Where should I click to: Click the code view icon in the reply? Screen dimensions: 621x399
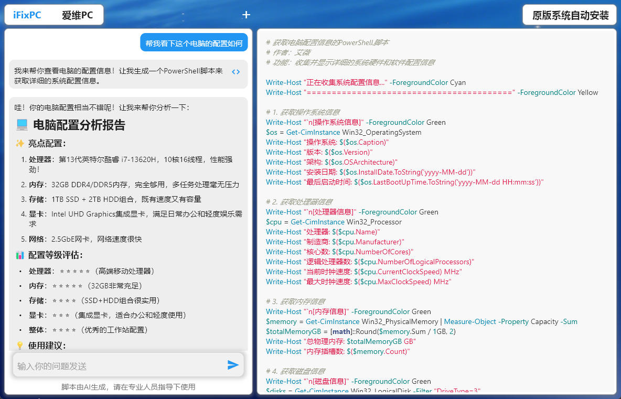pos(236,72)
